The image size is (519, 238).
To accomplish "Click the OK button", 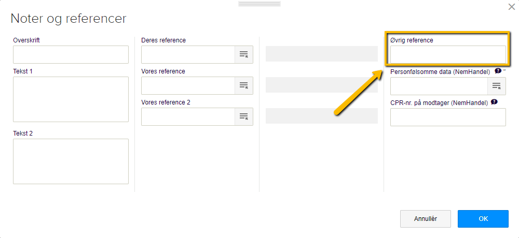I will pyautogui.click(x=483, y=219).
